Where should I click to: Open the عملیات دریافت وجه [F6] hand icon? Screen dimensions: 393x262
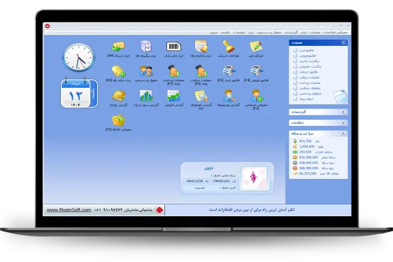pos(201,71)
